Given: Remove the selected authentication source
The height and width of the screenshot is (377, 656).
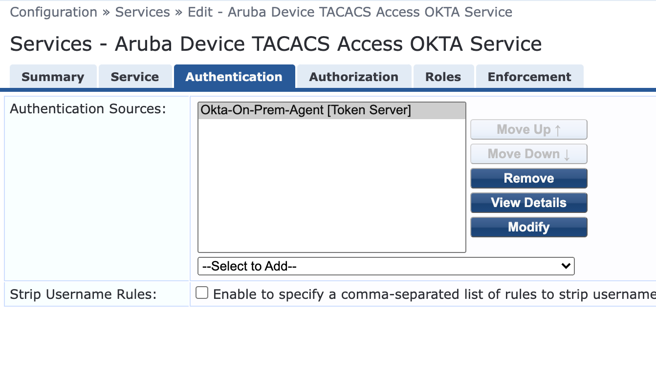Looking at the screenshot, I should coord(528,178).
